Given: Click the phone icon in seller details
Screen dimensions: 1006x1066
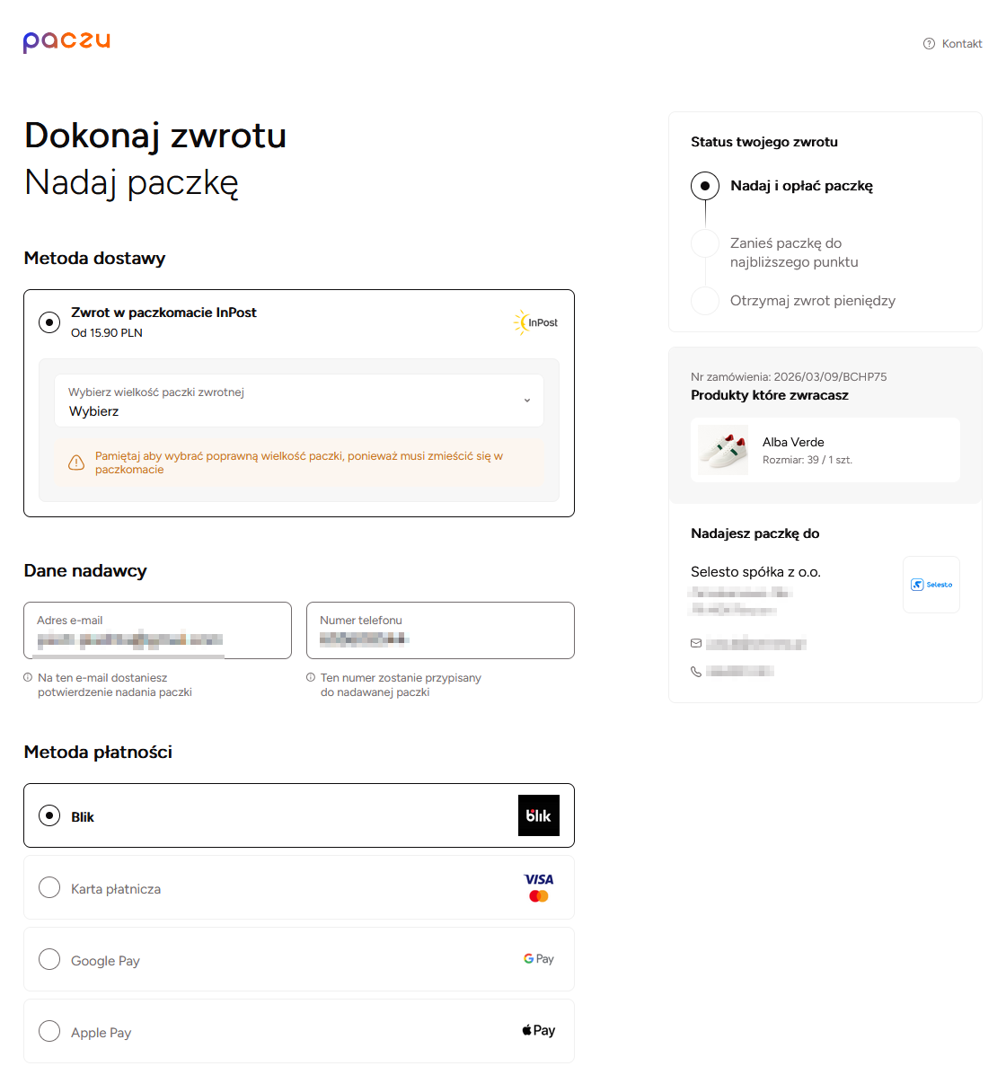Looking at the screenshot, I should (x=696, y=670).
